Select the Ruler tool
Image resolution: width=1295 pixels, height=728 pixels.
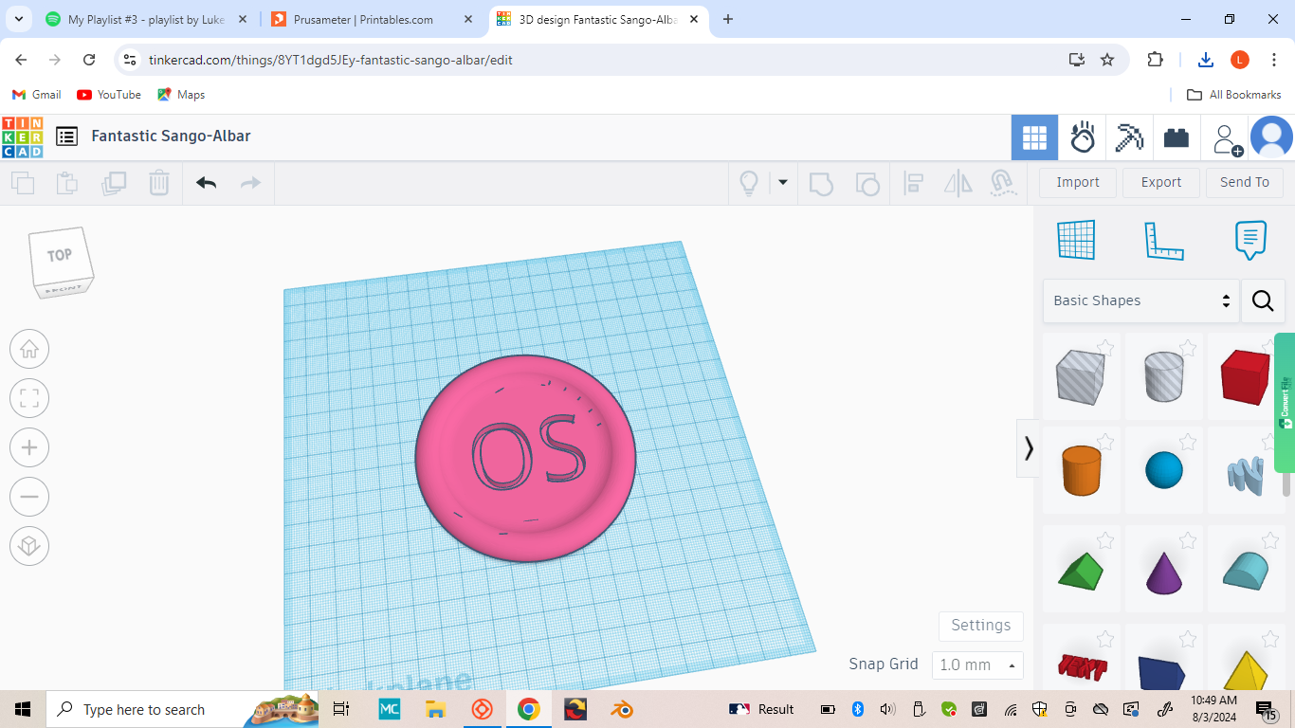click(x=1164, y=241)
